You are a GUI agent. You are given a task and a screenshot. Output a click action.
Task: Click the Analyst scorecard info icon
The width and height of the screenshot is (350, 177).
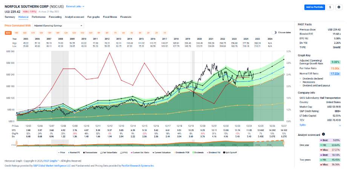(324, 134)
